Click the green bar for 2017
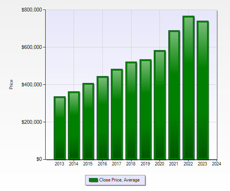The image size is (230, 191). (x=117, y=114)
